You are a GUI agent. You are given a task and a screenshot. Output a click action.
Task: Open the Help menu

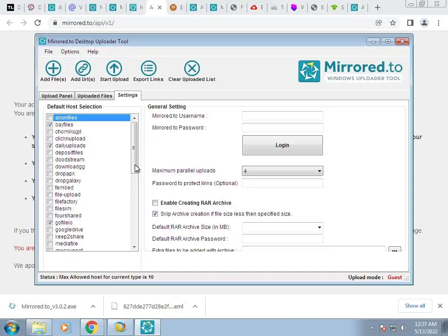pyautogui.click(x=93, y=52)
